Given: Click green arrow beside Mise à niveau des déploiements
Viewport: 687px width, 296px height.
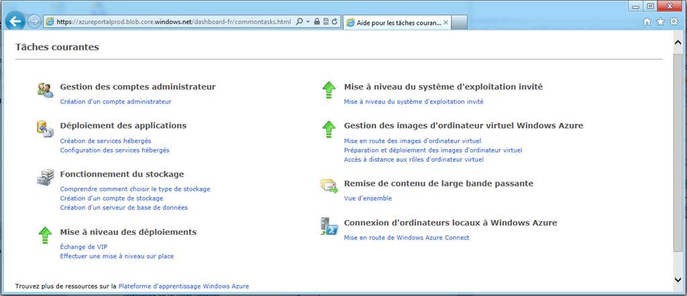Looking at the screenshot, I should (45, 235).
